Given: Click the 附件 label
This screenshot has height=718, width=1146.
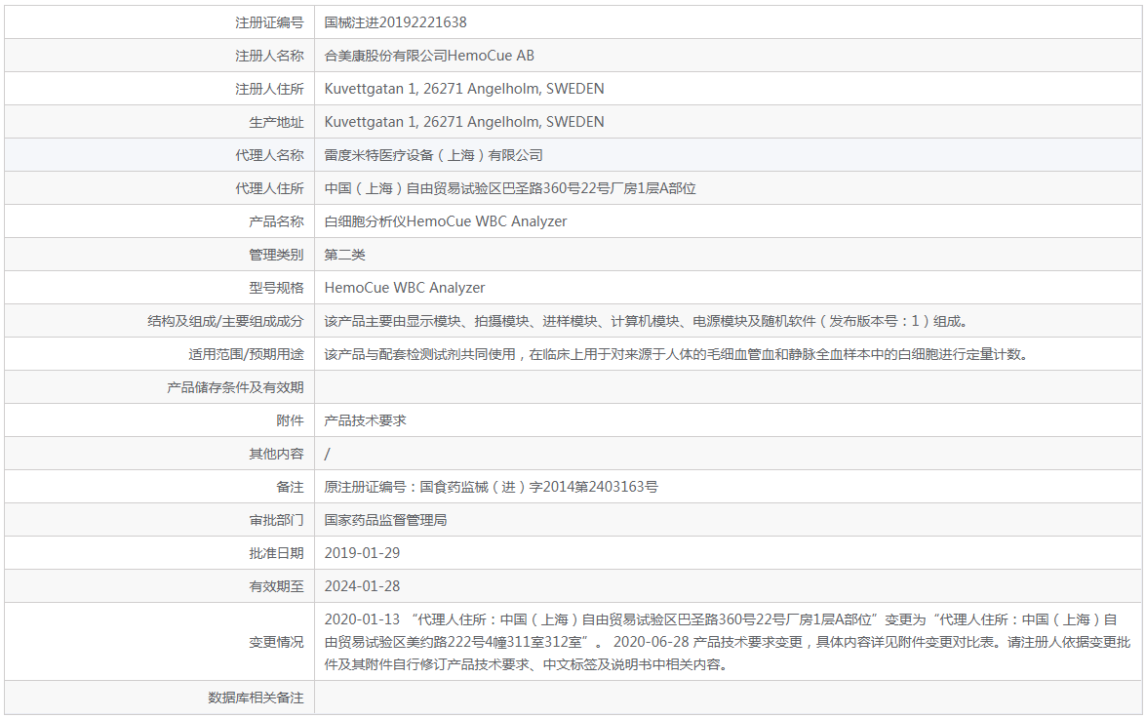Looking at the screenshot, I should 290,420.
